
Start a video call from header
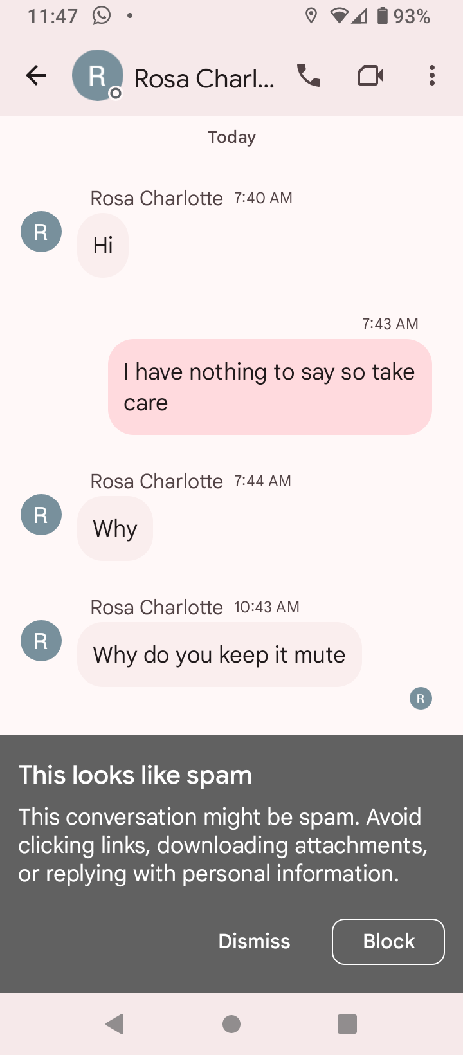pyautogui.click(x=370, y=76)
